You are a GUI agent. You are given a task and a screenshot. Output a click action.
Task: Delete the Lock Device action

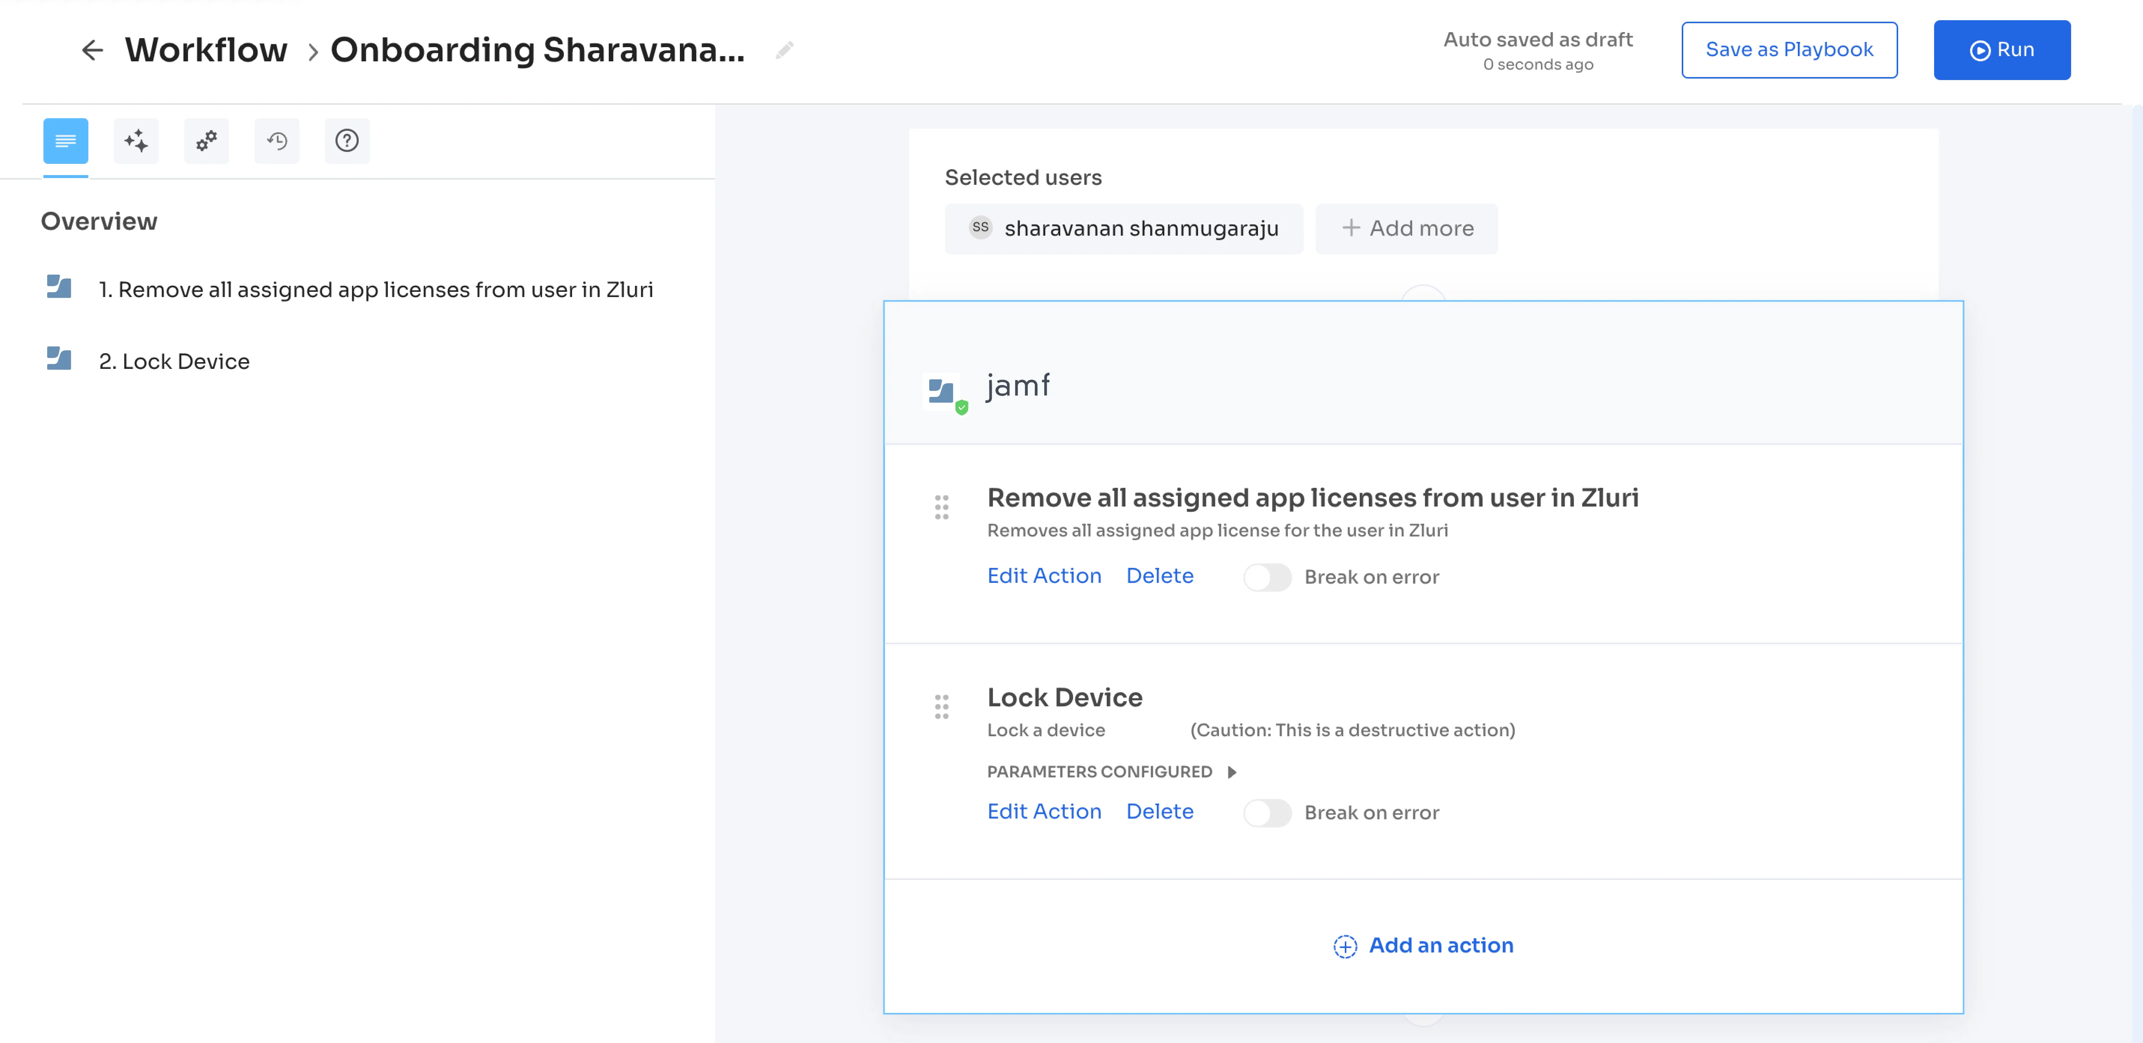(1160, 811)
